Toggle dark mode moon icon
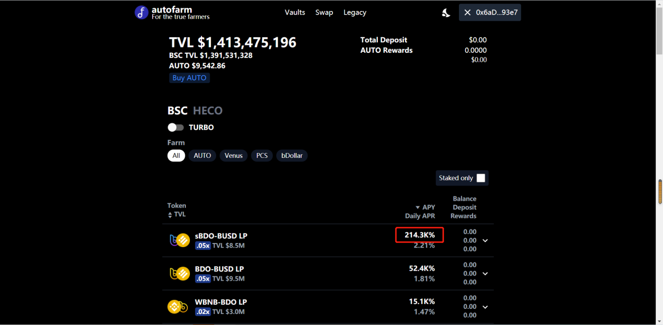Screen dimensions: 663x325 446,13
